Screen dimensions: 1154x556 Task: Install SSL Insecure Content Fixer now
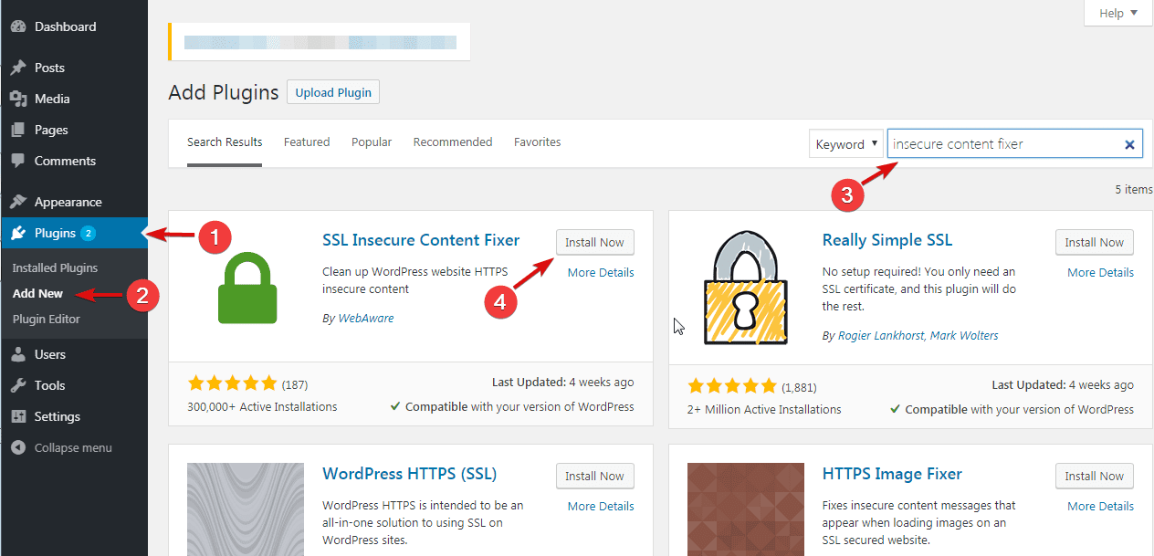[594, 242]
